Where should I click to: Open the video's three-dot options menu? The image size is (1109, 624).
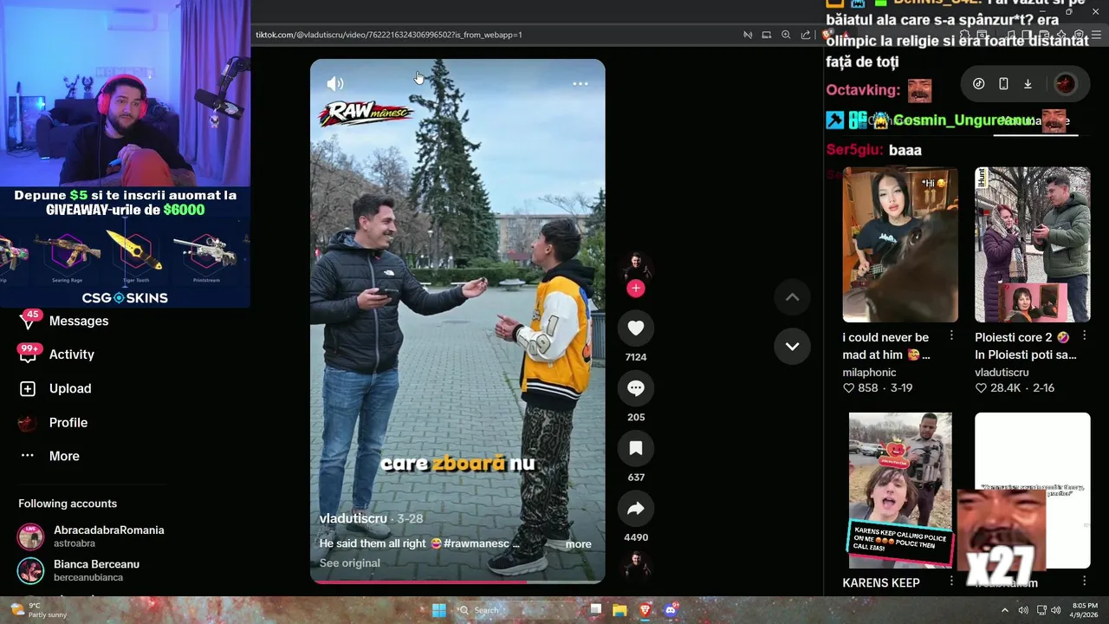(580, 84)
